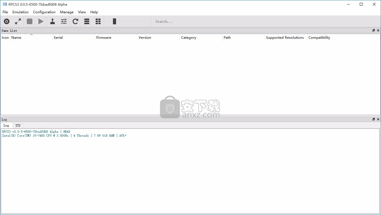The image size is (381, 215).
Task: Switch to list view mode
Action: (87, 21)
